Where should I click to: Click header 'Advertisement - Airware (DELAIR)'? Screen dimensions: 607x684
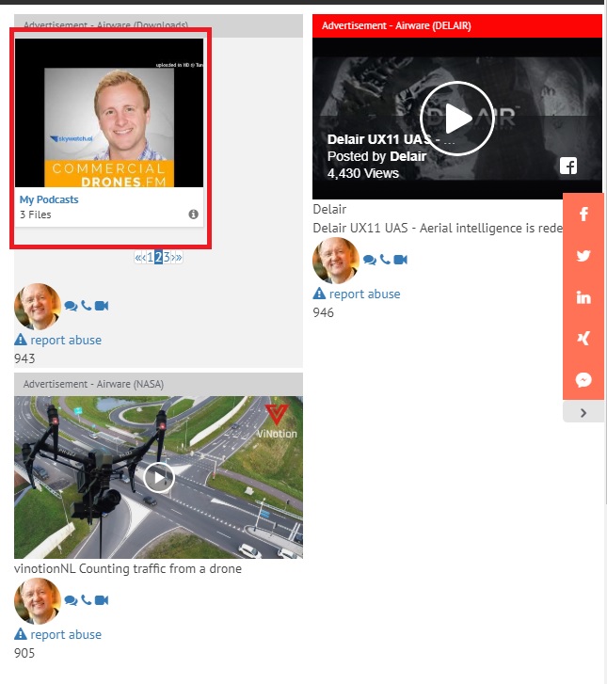click(396, 25)
